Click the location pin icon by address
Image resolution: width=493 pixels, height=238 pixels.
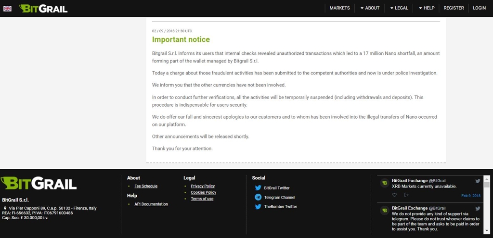pyautogui.click(x=5, y=208)
